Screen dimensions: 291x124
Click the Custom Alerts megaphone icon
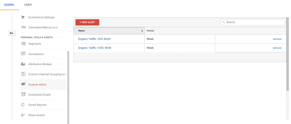pos(23,84)
